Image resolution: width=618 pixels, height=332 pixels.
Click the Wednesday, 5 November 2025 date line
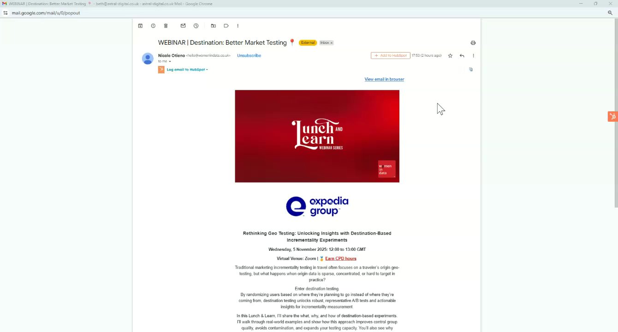tap(317, 249)
